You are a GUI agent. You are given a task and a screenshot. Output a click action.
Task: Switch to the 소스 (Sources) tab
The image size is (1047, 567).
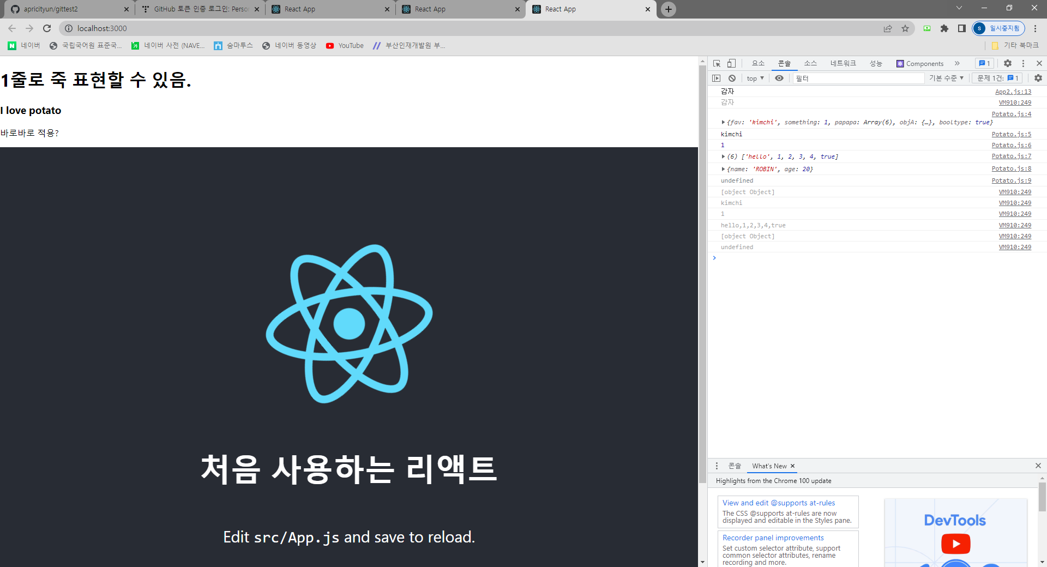tap(810, 63)
